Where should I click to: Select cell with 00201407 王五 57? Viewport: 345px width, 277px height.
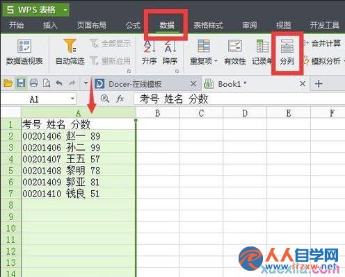tap(79, 159)
